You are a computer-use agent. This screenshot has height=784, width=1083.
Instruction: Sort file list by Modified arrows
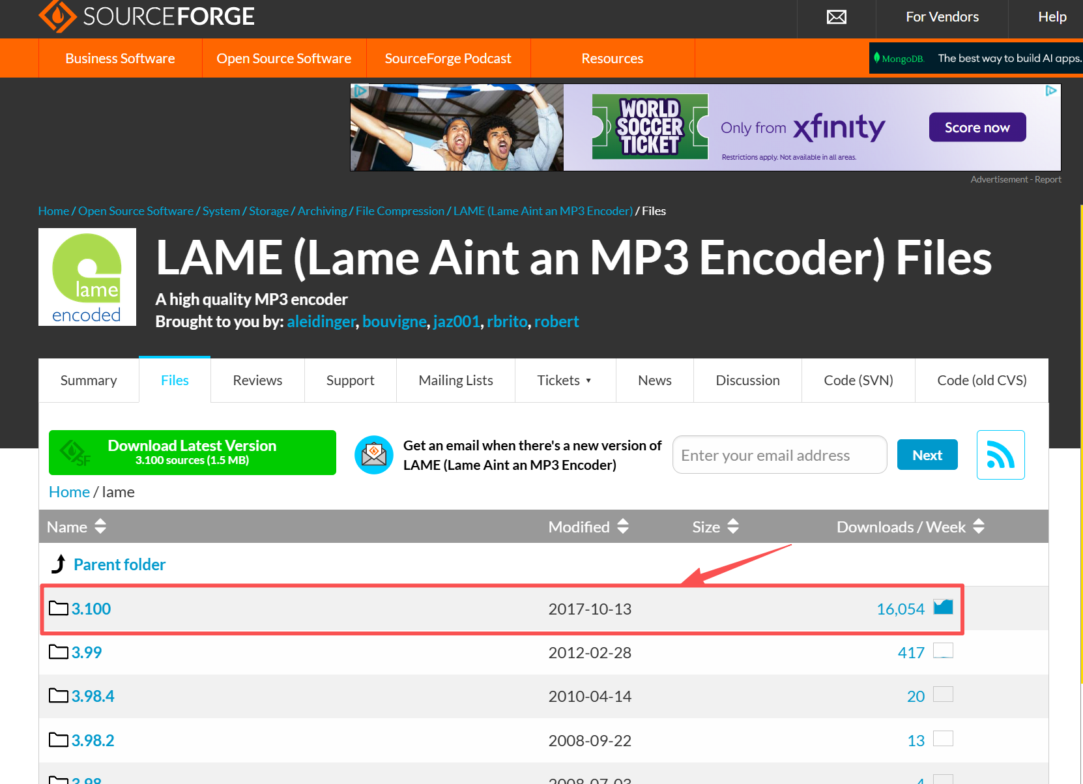click(623, 526)
